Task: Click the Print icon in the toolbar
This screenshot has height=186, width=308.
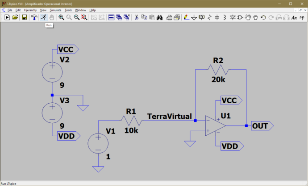Action: [177, 17]
